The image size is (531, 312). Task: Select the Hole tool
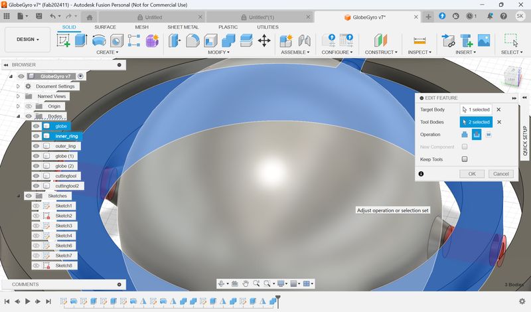[x=117, y=40]
